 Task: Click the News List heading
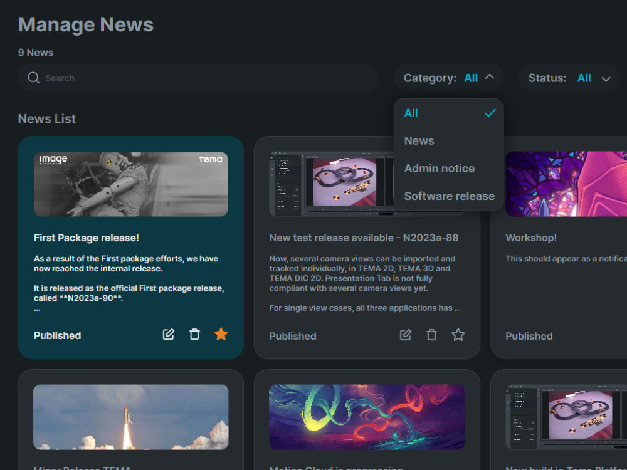(47, 118)
